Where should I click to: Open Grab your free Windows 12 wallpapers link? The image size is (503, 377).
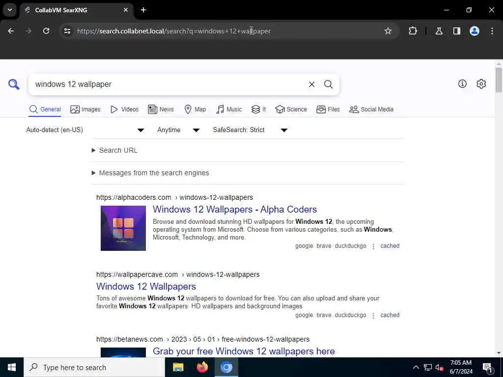pyautogui.click(x=244, y=351)
